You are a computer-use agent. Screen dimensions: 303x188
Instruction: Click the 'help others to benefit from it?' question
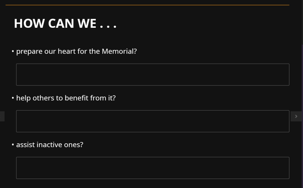point(66,98)
